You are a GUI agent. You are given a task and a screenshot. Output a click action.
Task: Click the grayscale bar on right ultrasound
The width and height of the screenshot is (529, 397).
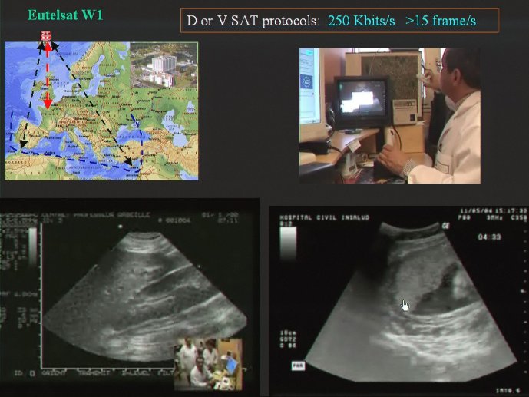[x=288, y=243]
